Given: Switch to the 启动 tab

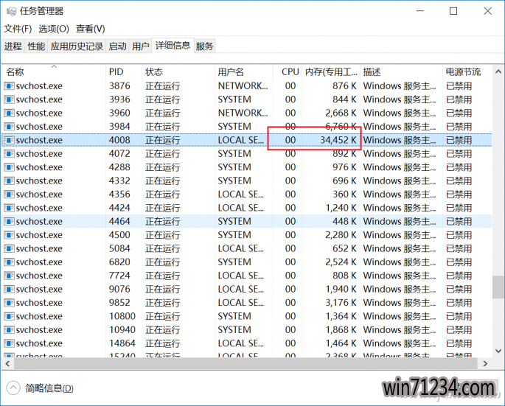Looking at the screenshot, I should click(117, 46).
